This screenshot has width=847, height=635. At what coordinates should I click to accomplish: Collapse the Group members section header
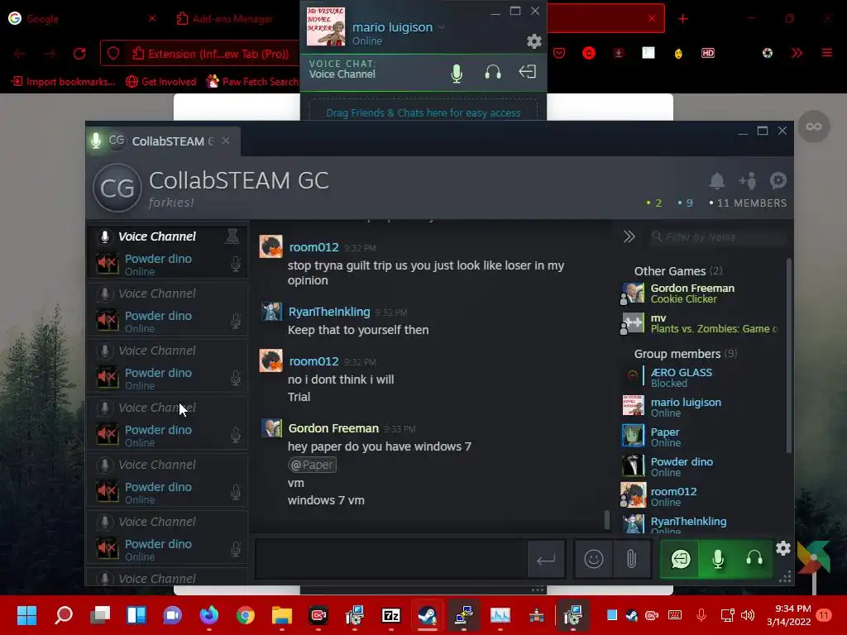[x=685, y=354]
